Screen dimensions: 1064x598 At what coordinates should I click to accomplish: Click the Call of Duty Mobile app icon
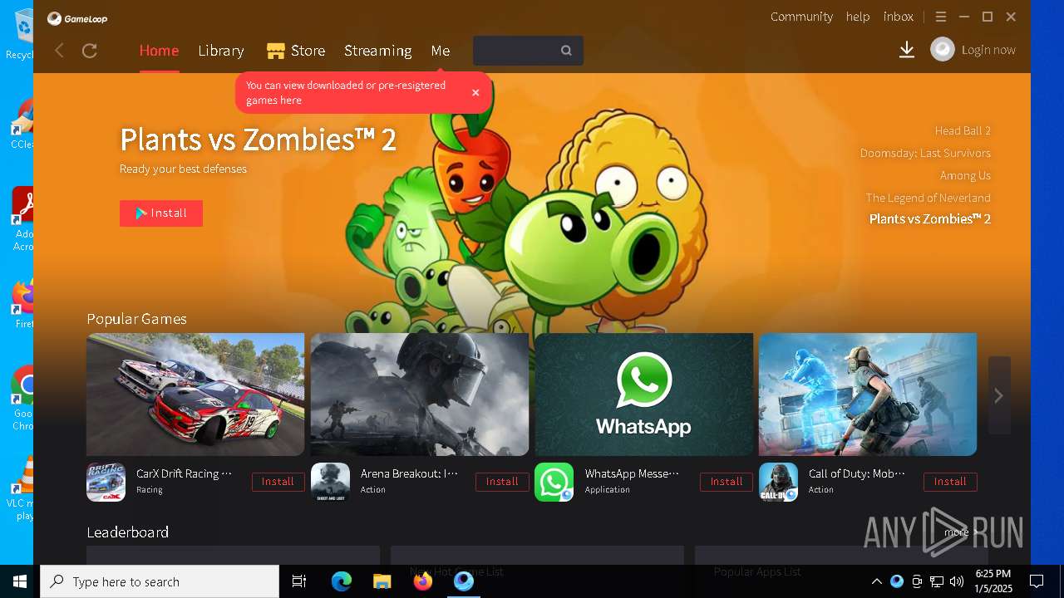coord(778,482)
